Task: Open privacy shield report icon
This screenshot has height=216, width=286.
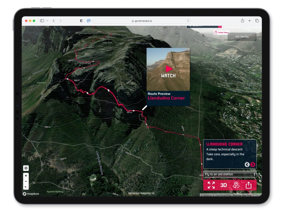Action: pos(81,21)
